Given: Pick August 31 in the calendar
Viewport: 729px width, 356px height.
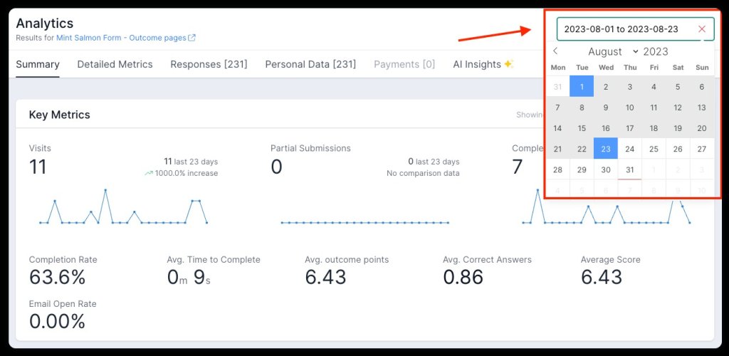Looking at the screenshot, I should (x=629, y=169).
